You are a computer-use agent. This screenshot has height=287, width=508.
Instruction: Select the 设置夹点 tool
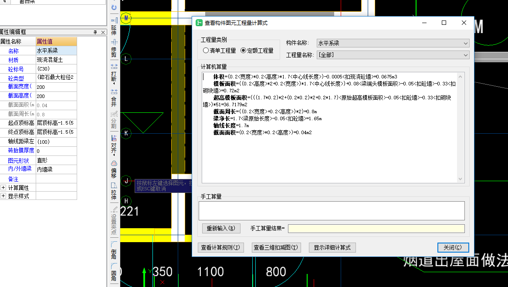point(114,221)
